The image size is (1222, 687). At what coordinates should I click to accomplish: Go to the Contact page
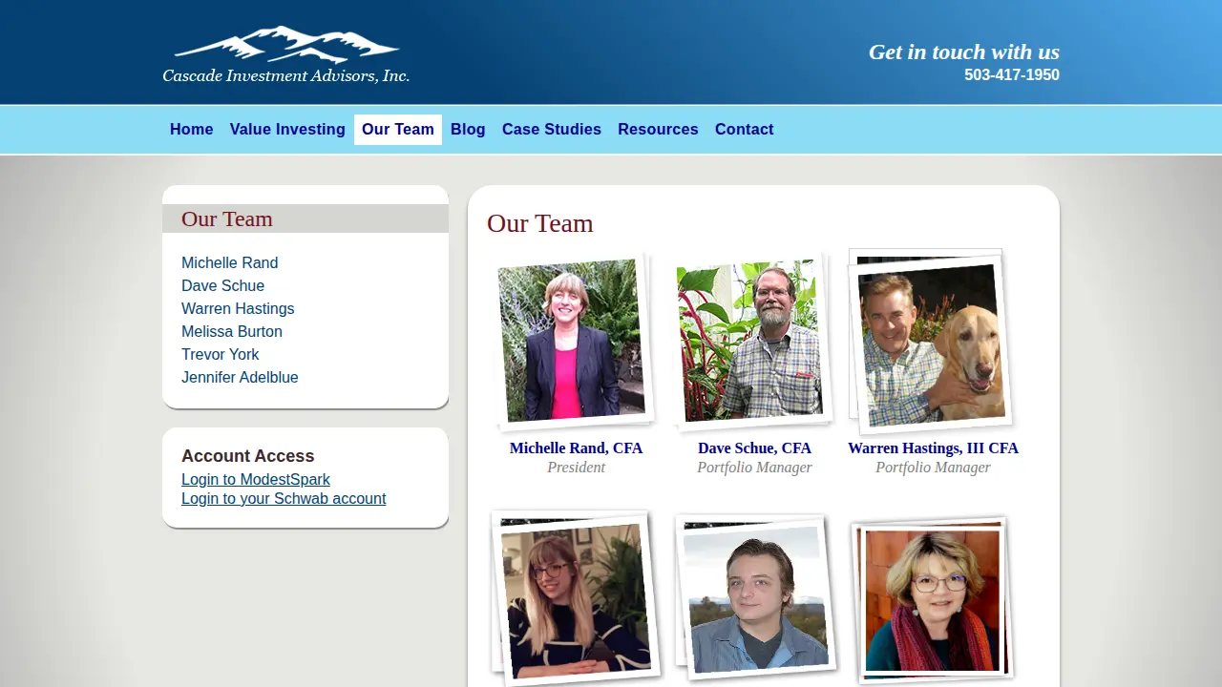click(745, 130)
